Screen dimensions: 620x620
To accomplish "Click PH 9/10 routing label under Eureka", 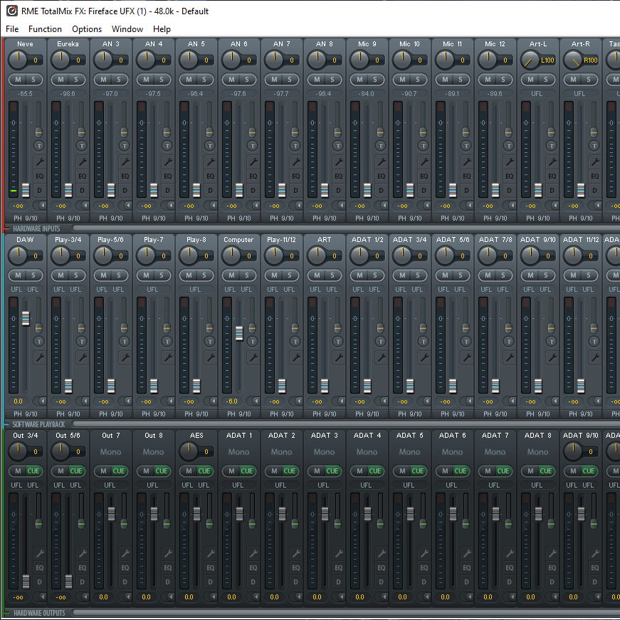I will (68, 219).
